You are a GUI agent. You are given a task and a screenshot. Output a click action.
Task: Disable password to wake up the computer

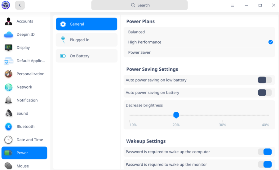coord(264,152)
